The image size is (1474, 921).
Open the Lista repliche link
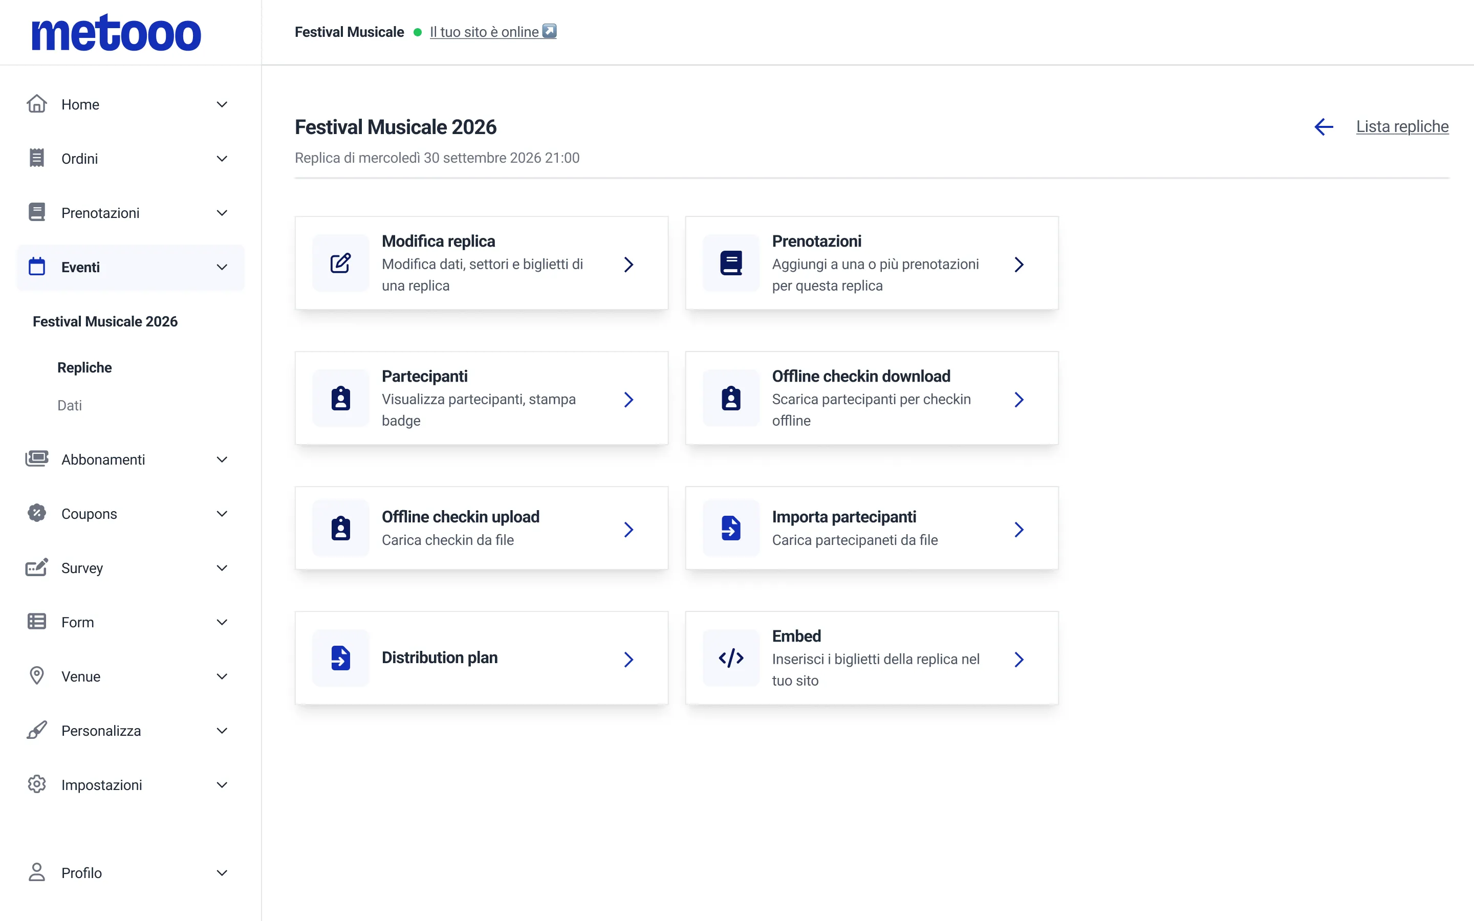click(1402, 127)
